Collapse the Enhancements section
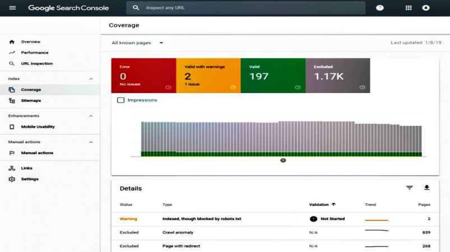 91,116
